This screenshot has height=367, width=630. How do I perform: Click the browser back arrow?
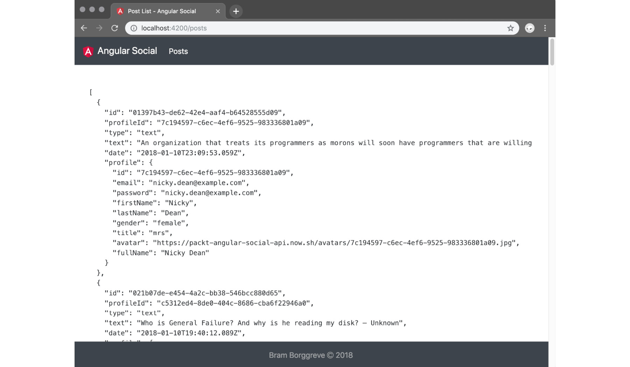pos(84,28)
